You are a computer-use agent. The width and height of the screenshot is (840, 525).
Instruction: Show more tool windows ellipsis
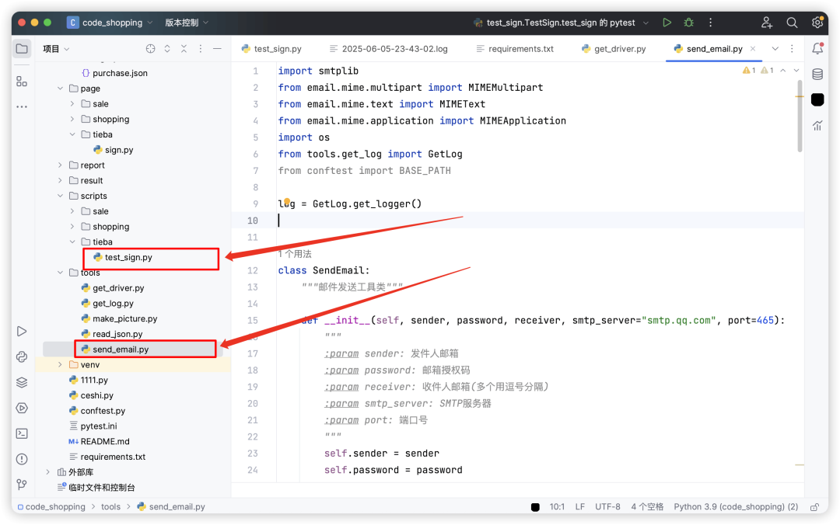tap(22, 106)
